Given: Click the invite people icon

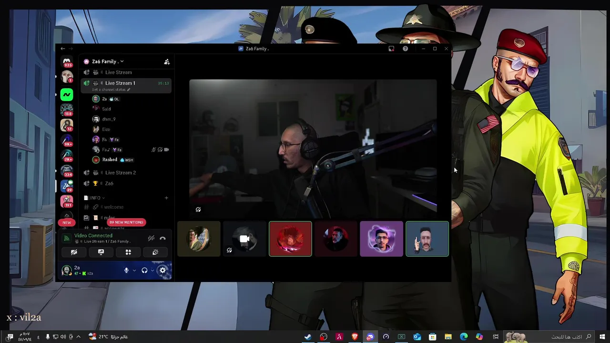Looking at the screenshot, I should 167,61.
